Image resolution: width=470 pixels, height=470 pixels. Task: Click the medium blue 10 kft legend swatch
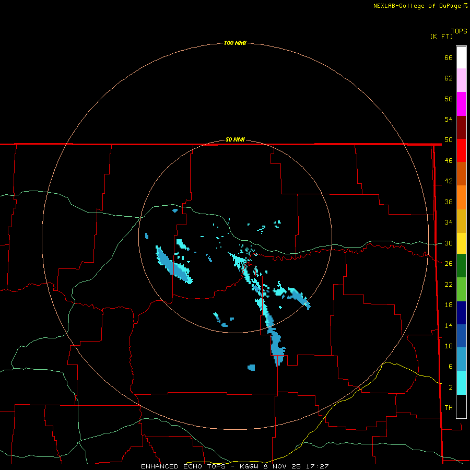461,336
